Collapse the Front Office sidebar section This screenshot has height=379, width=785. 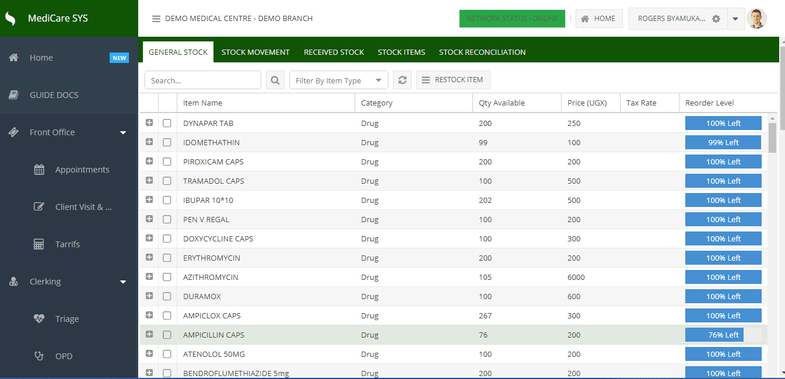[x=123, y=132]
